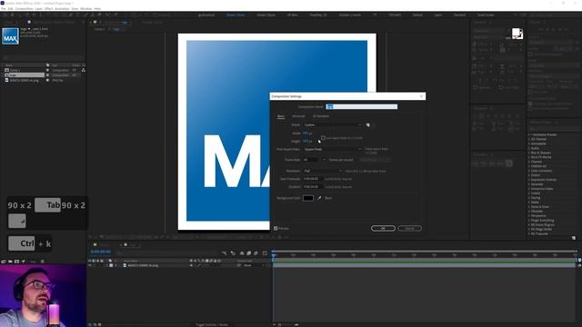Click OK in Composition Settings
Image resolution: width=582 pixels, height=327 pixels.
[383, 228]
